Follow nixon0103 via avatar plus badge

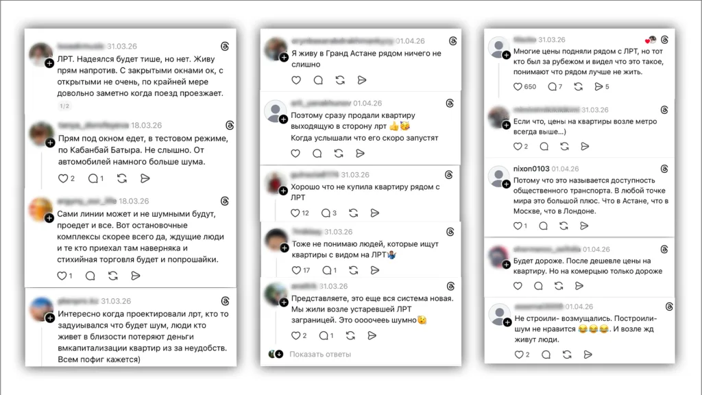pyautogui.click(x=507, y=184)
